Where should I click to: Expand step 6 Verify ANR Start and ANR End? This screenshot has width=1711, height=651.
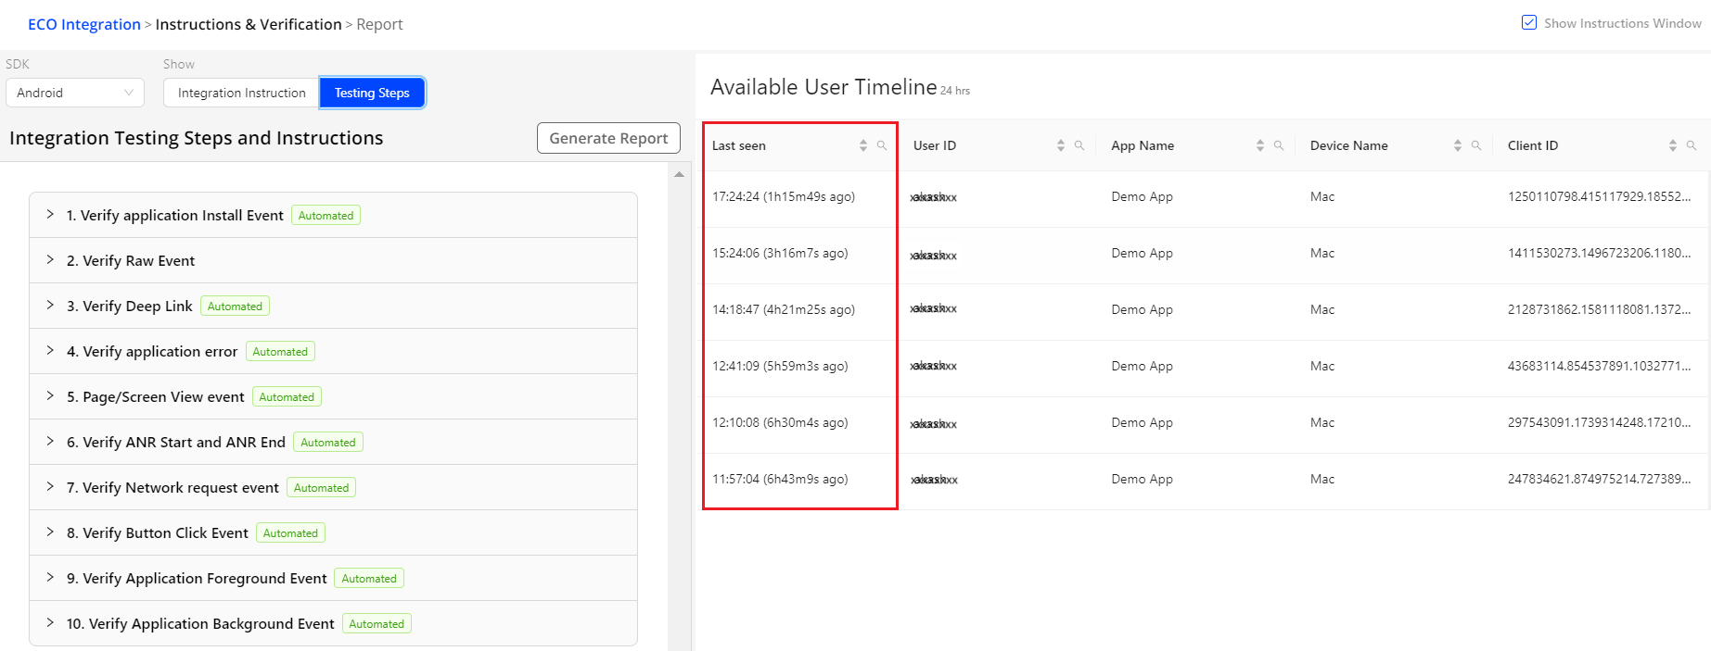[x=50, y=442]
